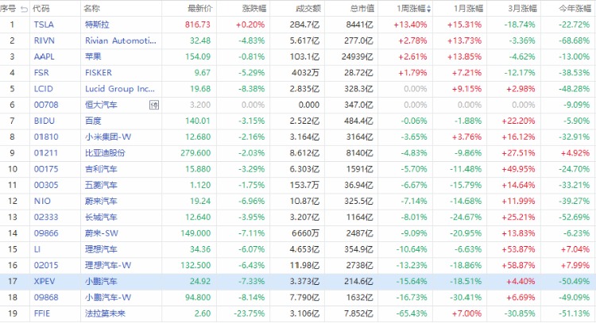Image resolution: width=596 pixels, height=323 pixels.
Task: Select the stock name 小鹏汽车-W
Action: pos(108,298)
